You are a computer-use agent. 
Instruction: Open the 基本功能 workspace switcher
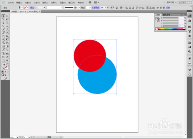pyautogui.click(x=172, y=2)
